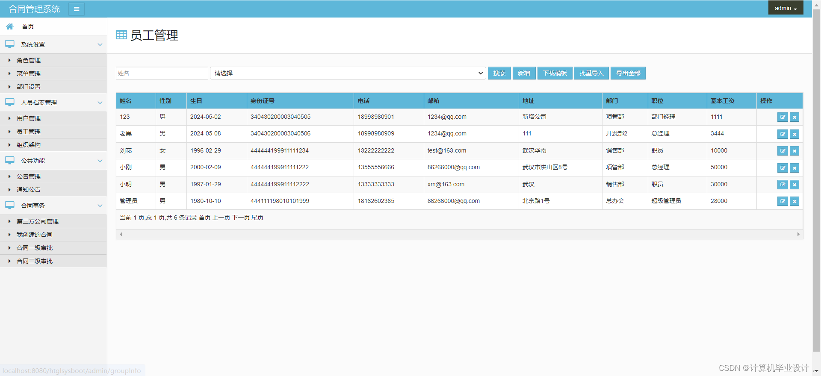821x376 pixels.
Task: Go to 下一页 in pagination
Action: 241,217
